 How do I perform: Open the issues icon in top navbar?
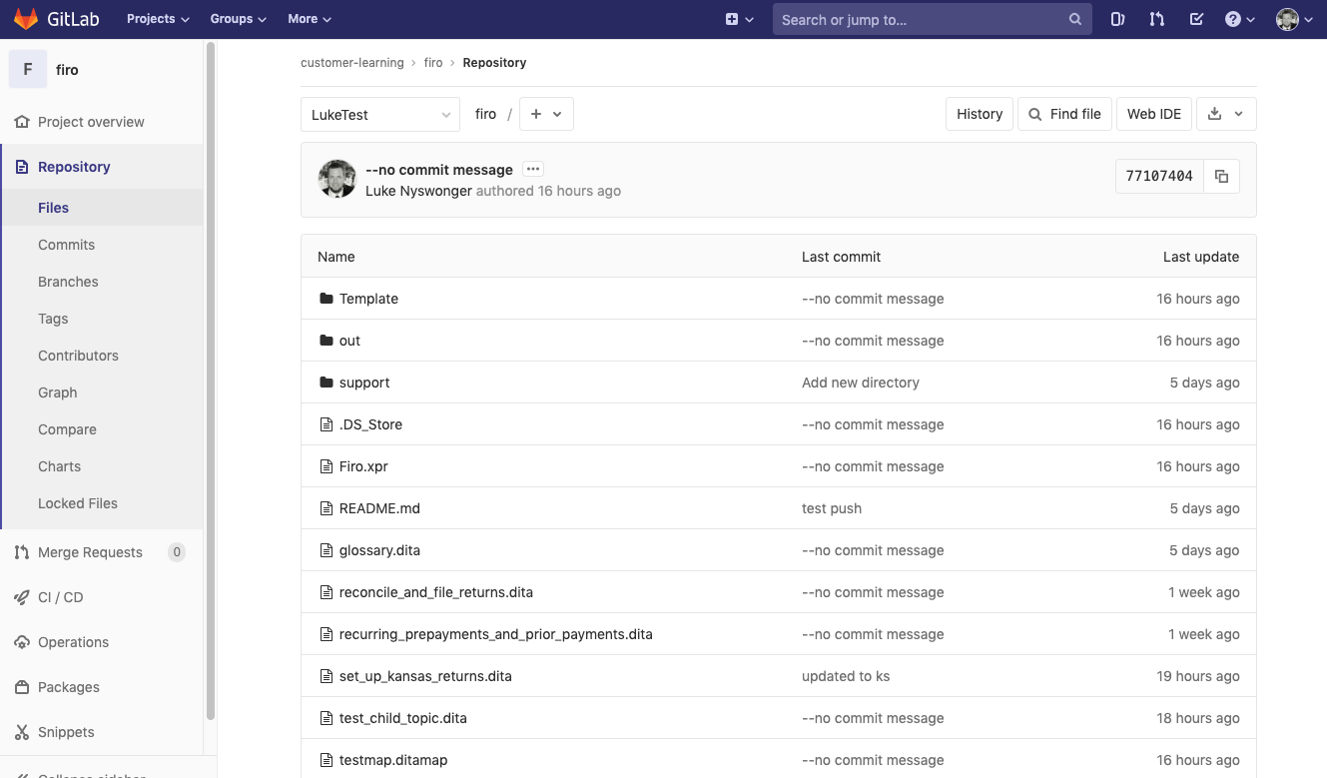(1117, 19)
